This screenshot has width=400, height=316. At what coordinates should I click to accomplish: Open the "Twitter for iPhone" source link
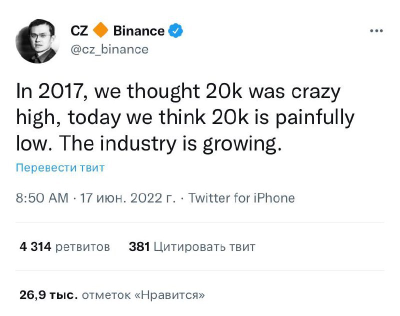point(241,198)
